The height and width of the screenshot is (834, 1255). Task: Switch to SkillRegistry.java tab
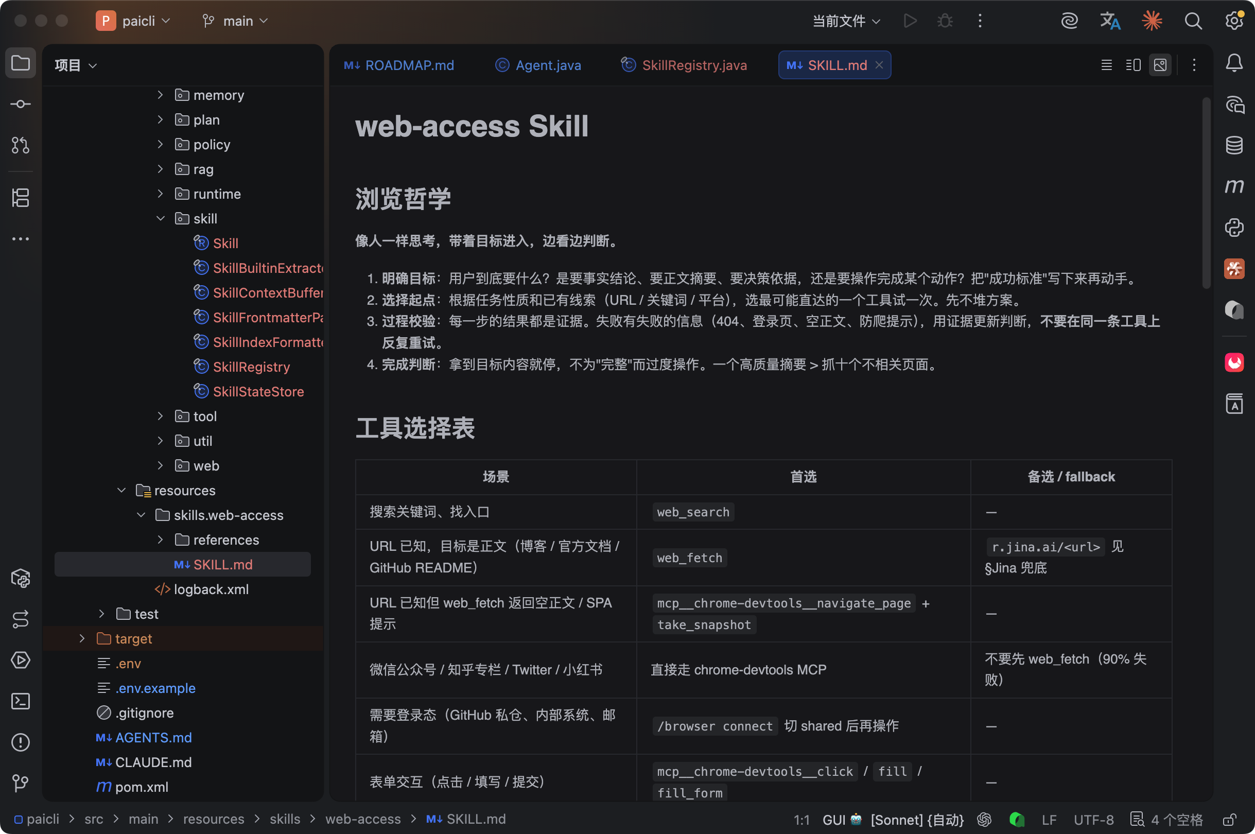(x=684, y=65)
